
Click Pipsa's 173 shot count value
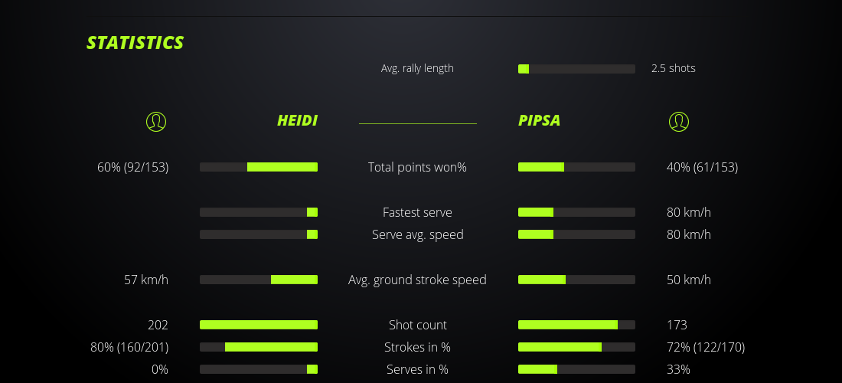click(677, 325)
